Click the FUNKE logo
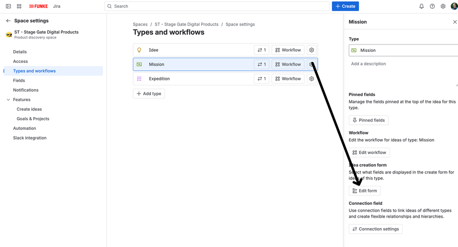 [x=38, y=6]
